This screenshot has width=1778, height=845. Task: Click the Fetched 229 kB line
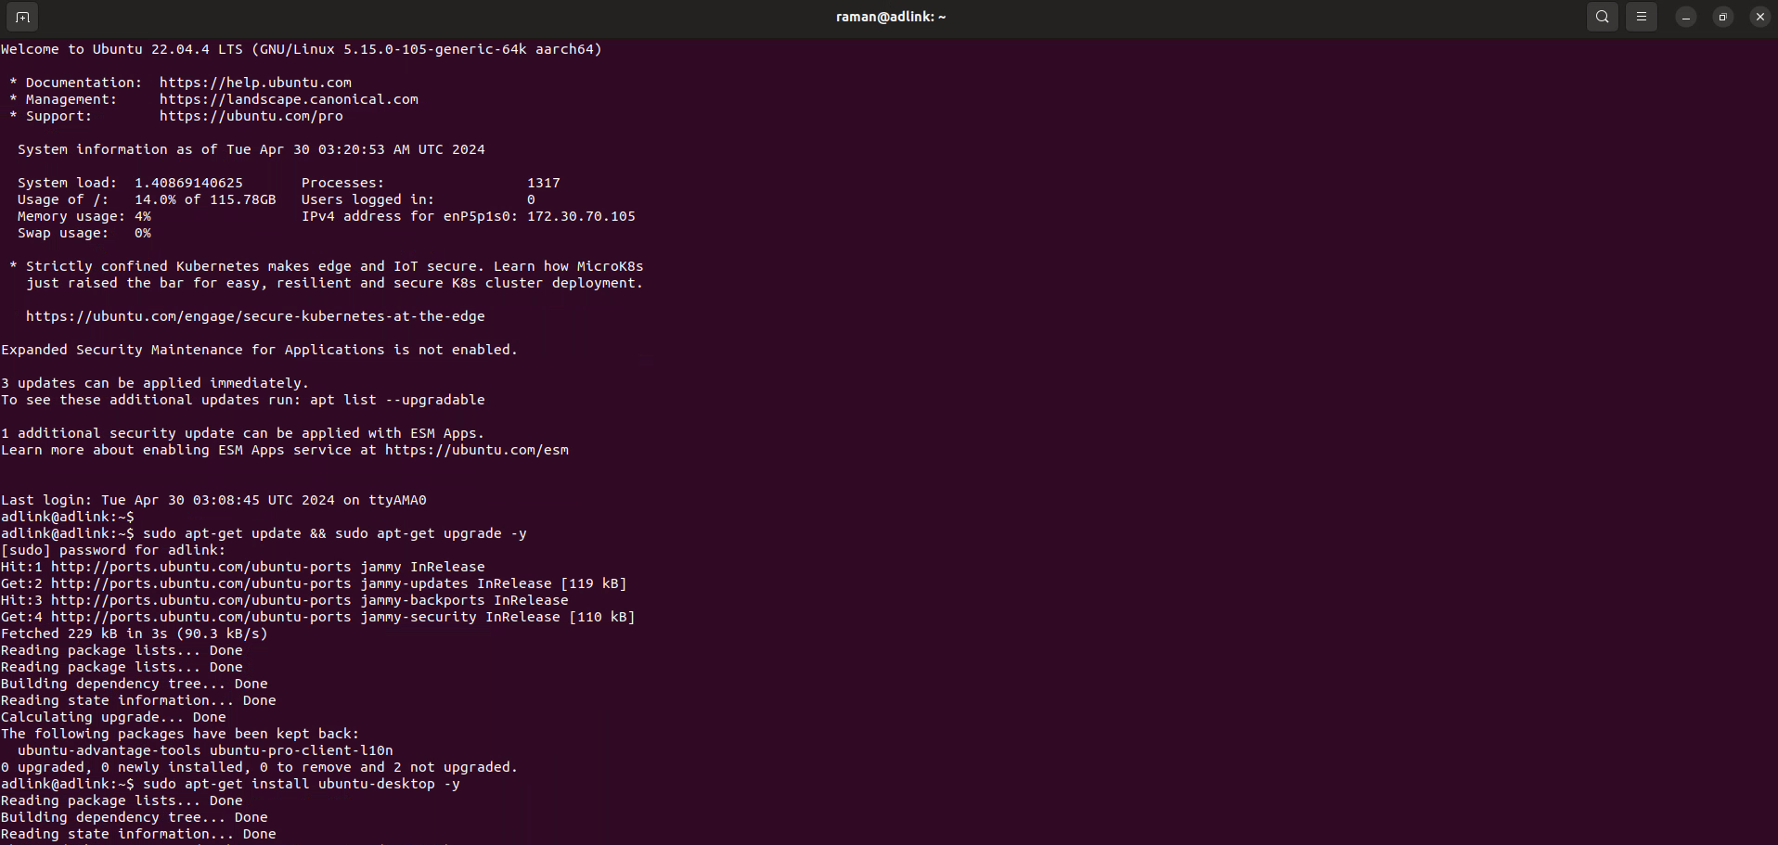135,634
